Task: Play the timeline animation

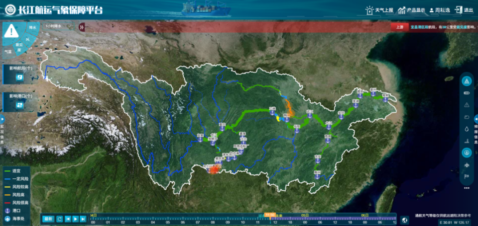Action: 75,219
